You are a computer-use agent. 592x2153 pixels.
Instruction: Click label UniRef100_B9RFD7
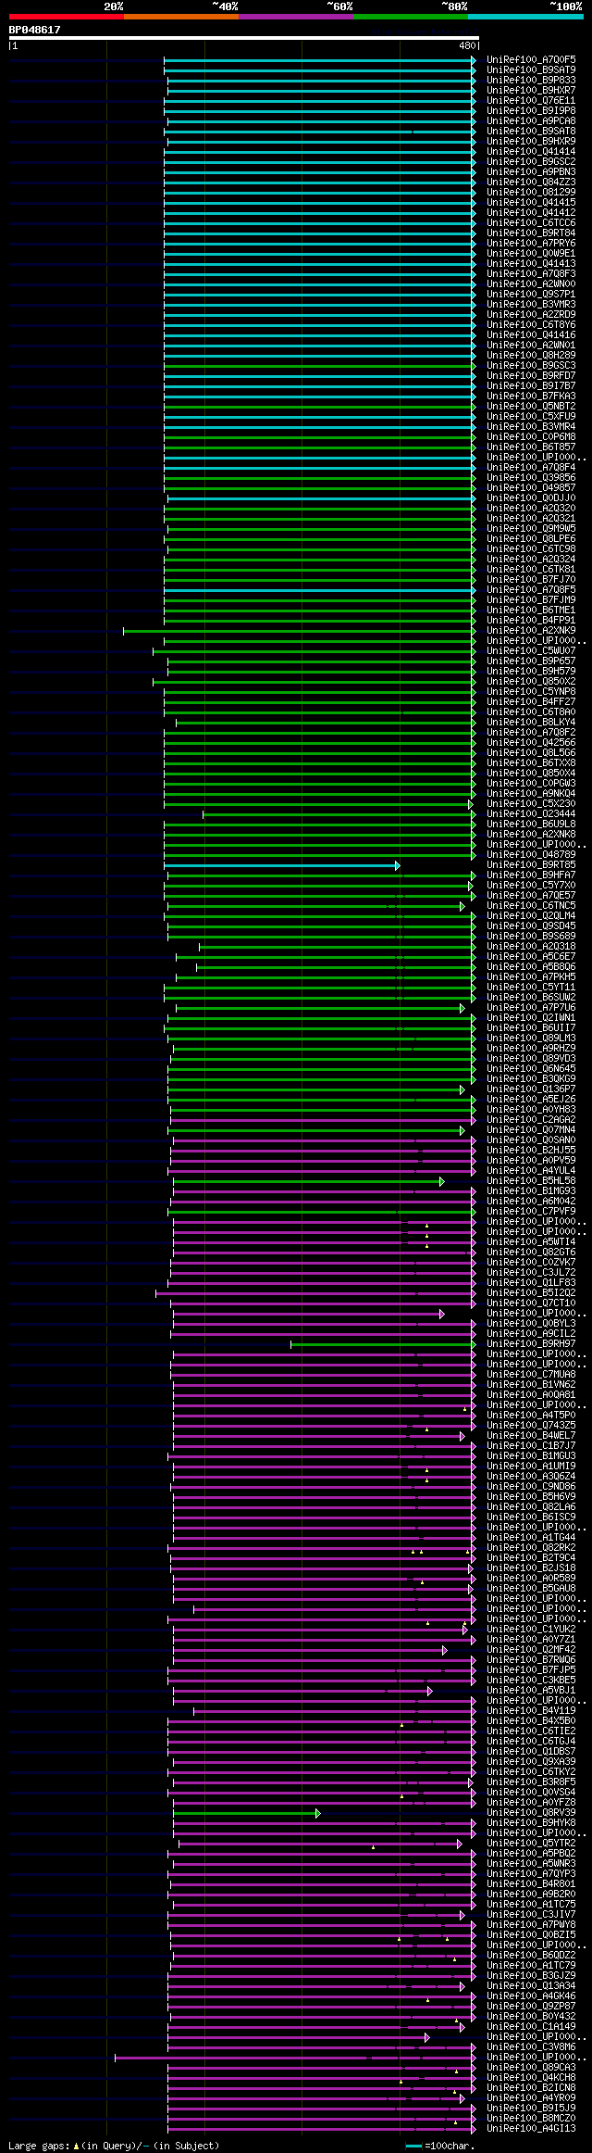pos(531,376)
